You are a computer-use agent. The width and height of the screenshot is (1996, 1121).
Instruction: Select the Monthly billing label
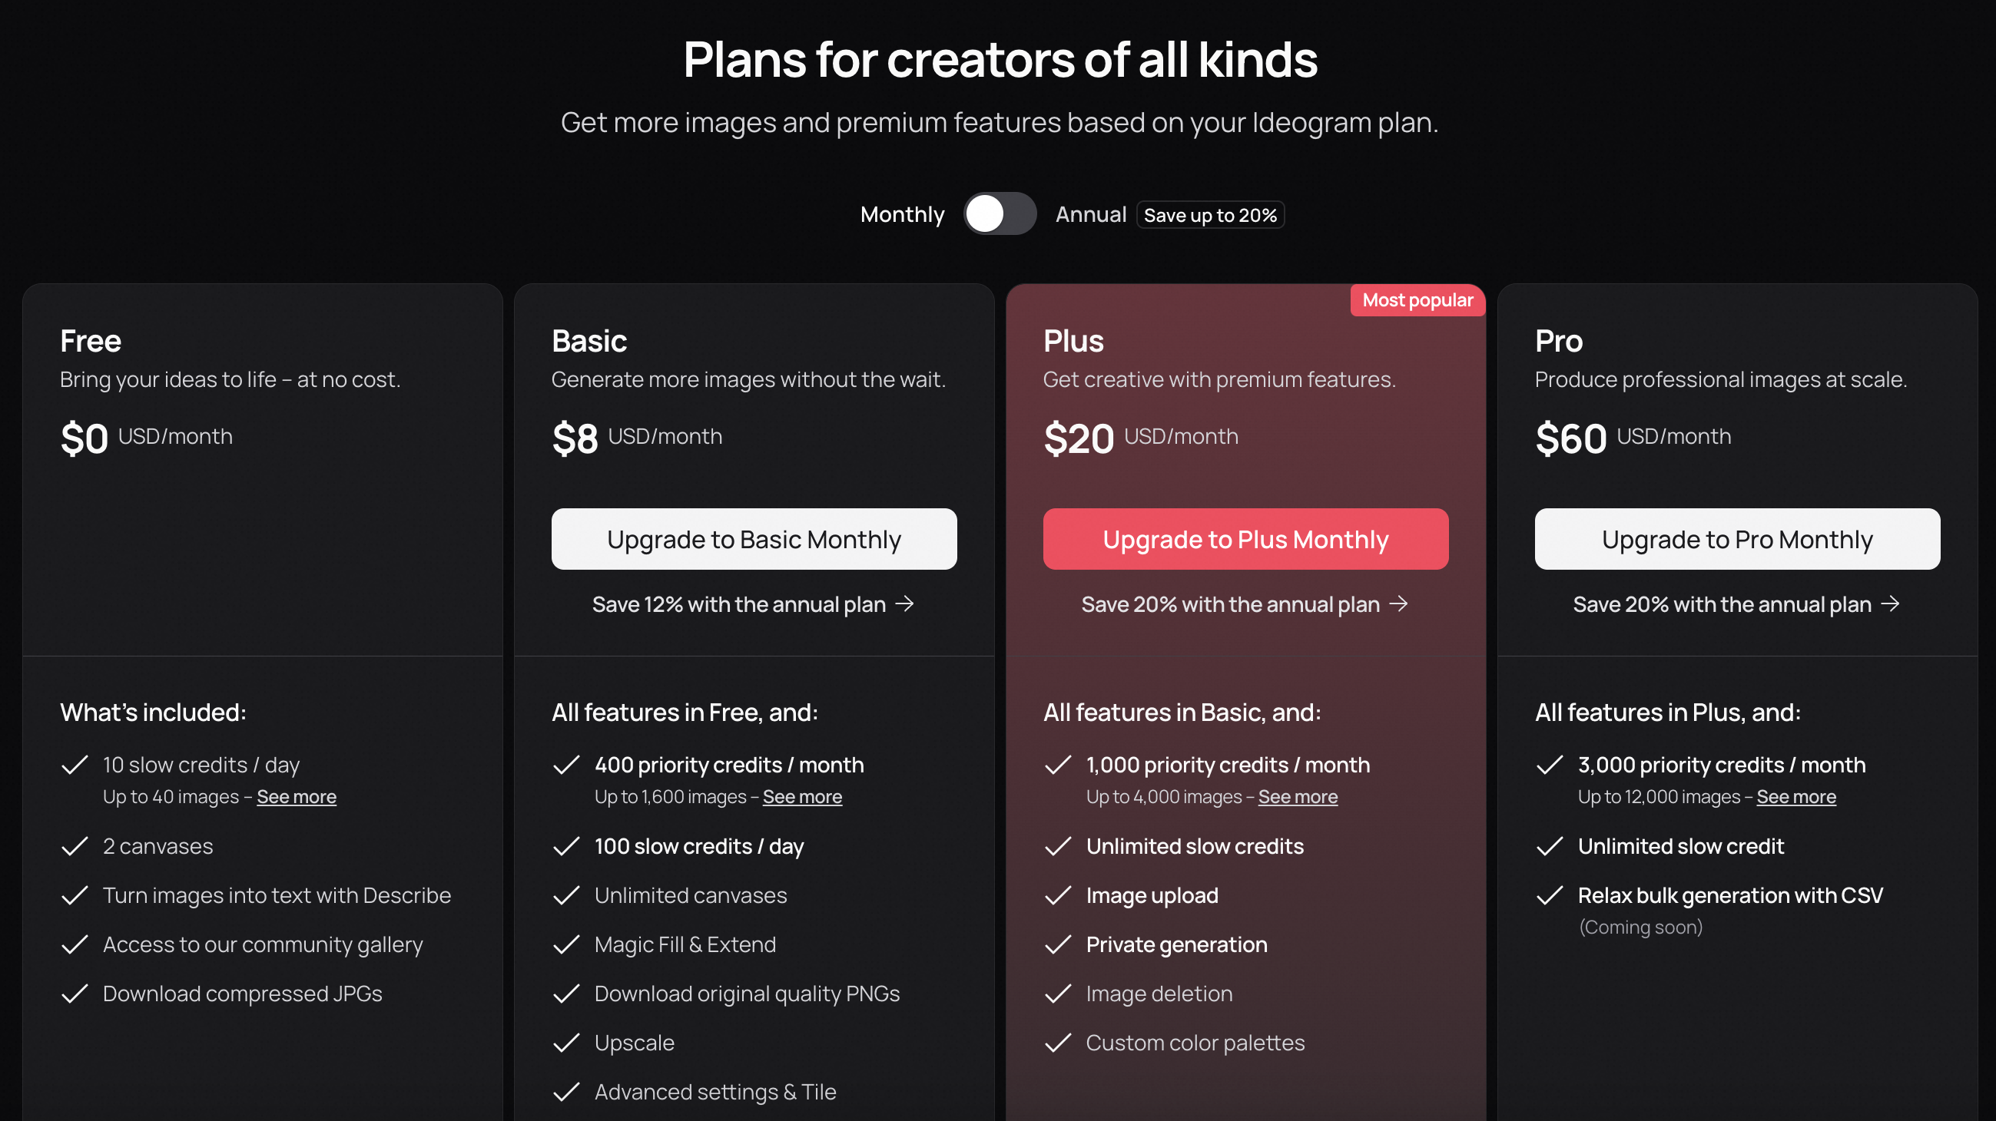pos(902,214)
